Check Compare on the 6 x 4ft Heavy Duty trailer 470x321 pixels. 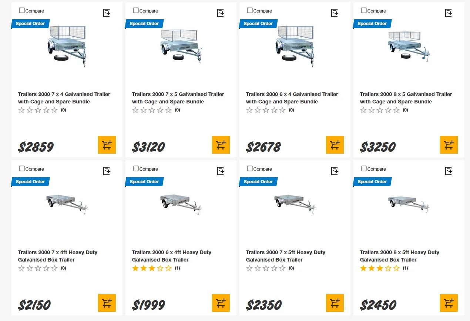[x=135, y=168]
